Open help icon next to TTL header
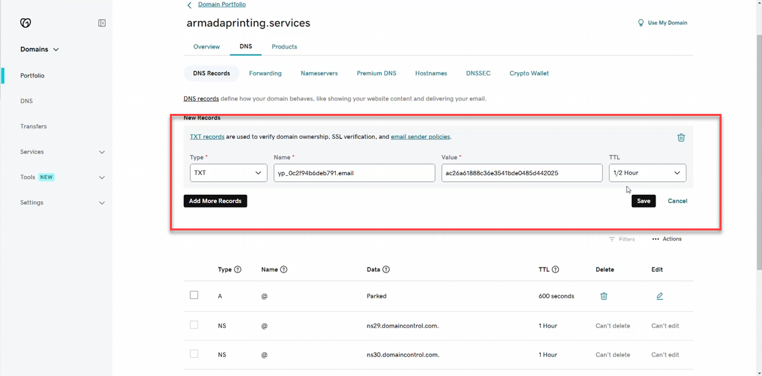The image size is (762, 376). pos(556,270)
